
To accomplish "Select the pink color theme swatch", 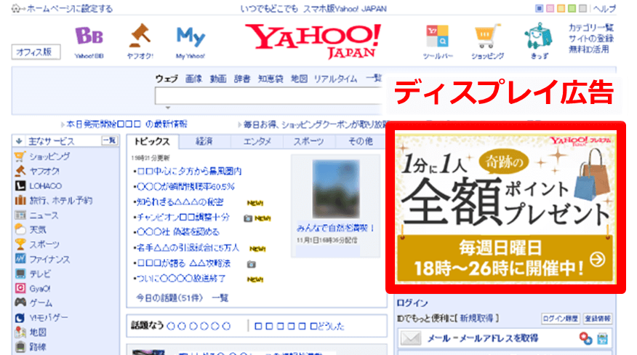I will [550, 8].
